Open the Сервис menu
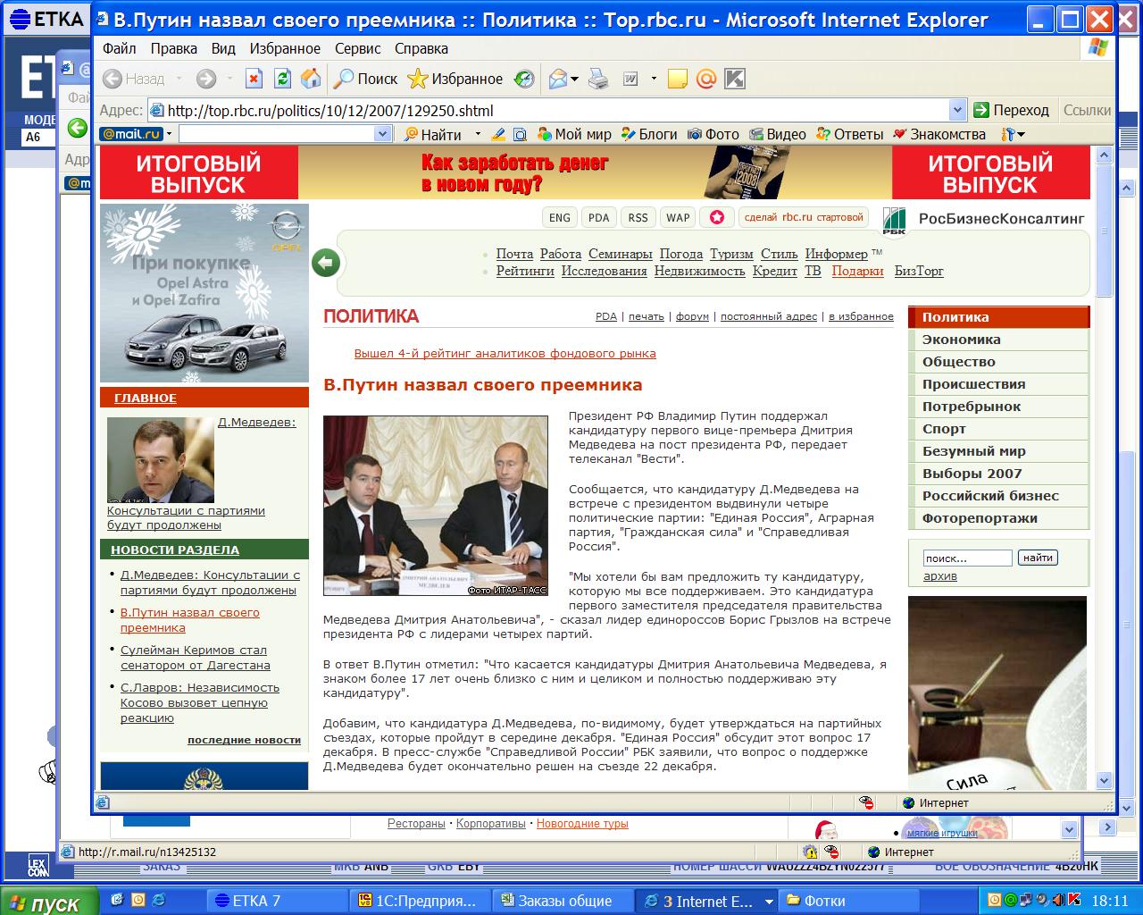The height and width of the screenshot is (915, 1143). [357, 48]
